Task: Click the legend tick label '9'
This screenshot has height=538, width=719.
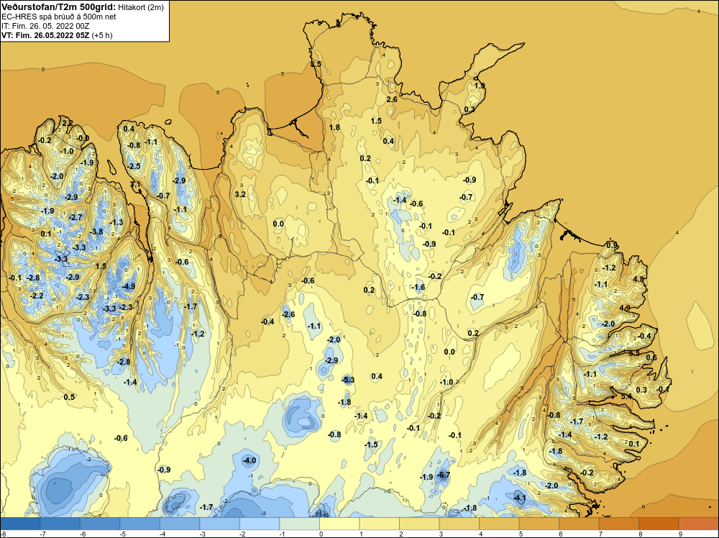Action: pos(680,534)
